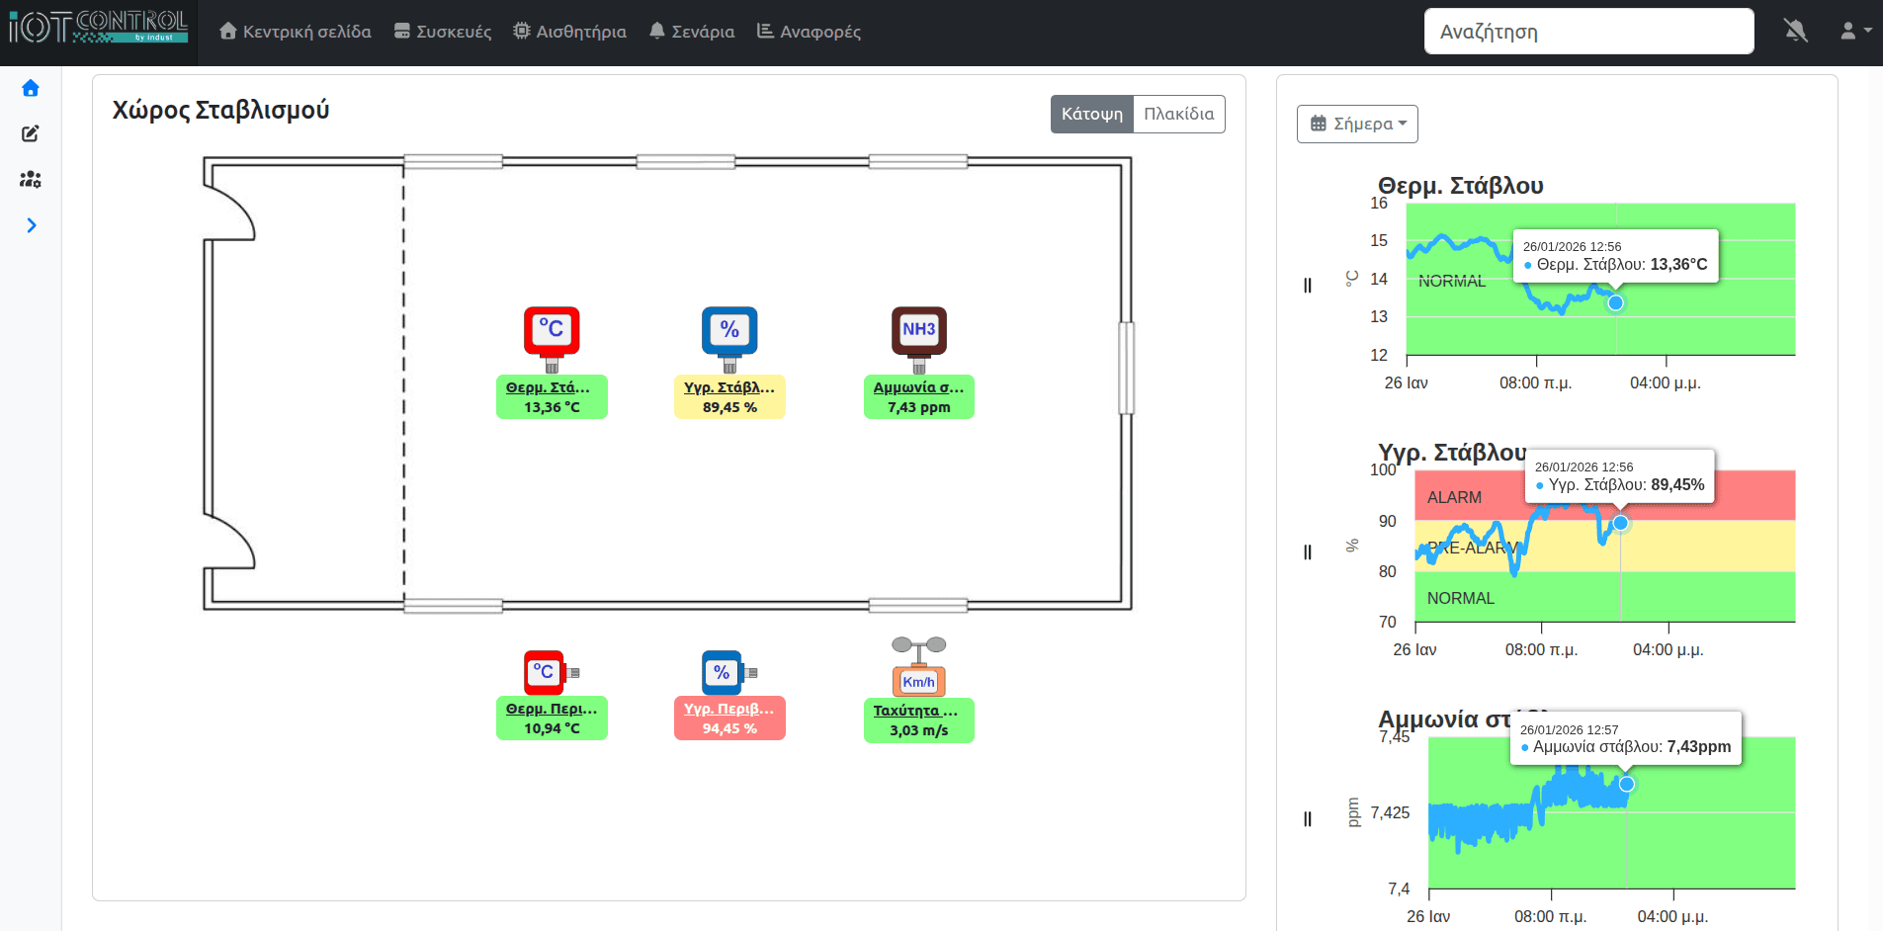Open the user account dropdown menu
The height and width of the screenshot is (931, 1883).
click(1855, 32)
